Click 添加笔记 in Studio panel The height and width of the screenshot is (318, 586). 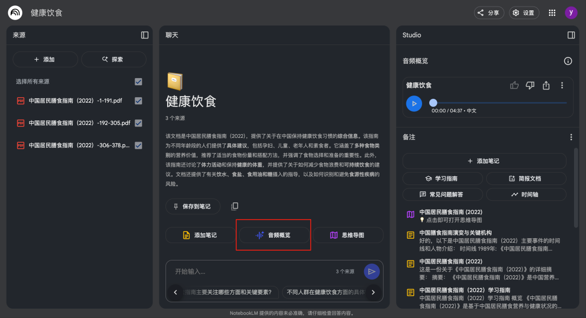point(485,161)
